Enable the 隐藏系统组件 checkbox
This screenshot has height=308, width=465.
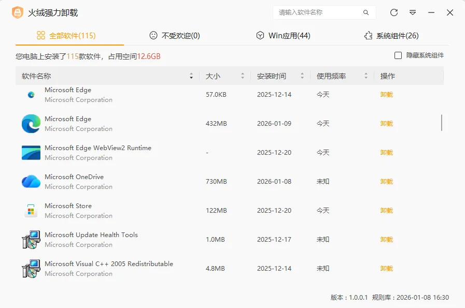pyautogui.click(x=398, y=55)
